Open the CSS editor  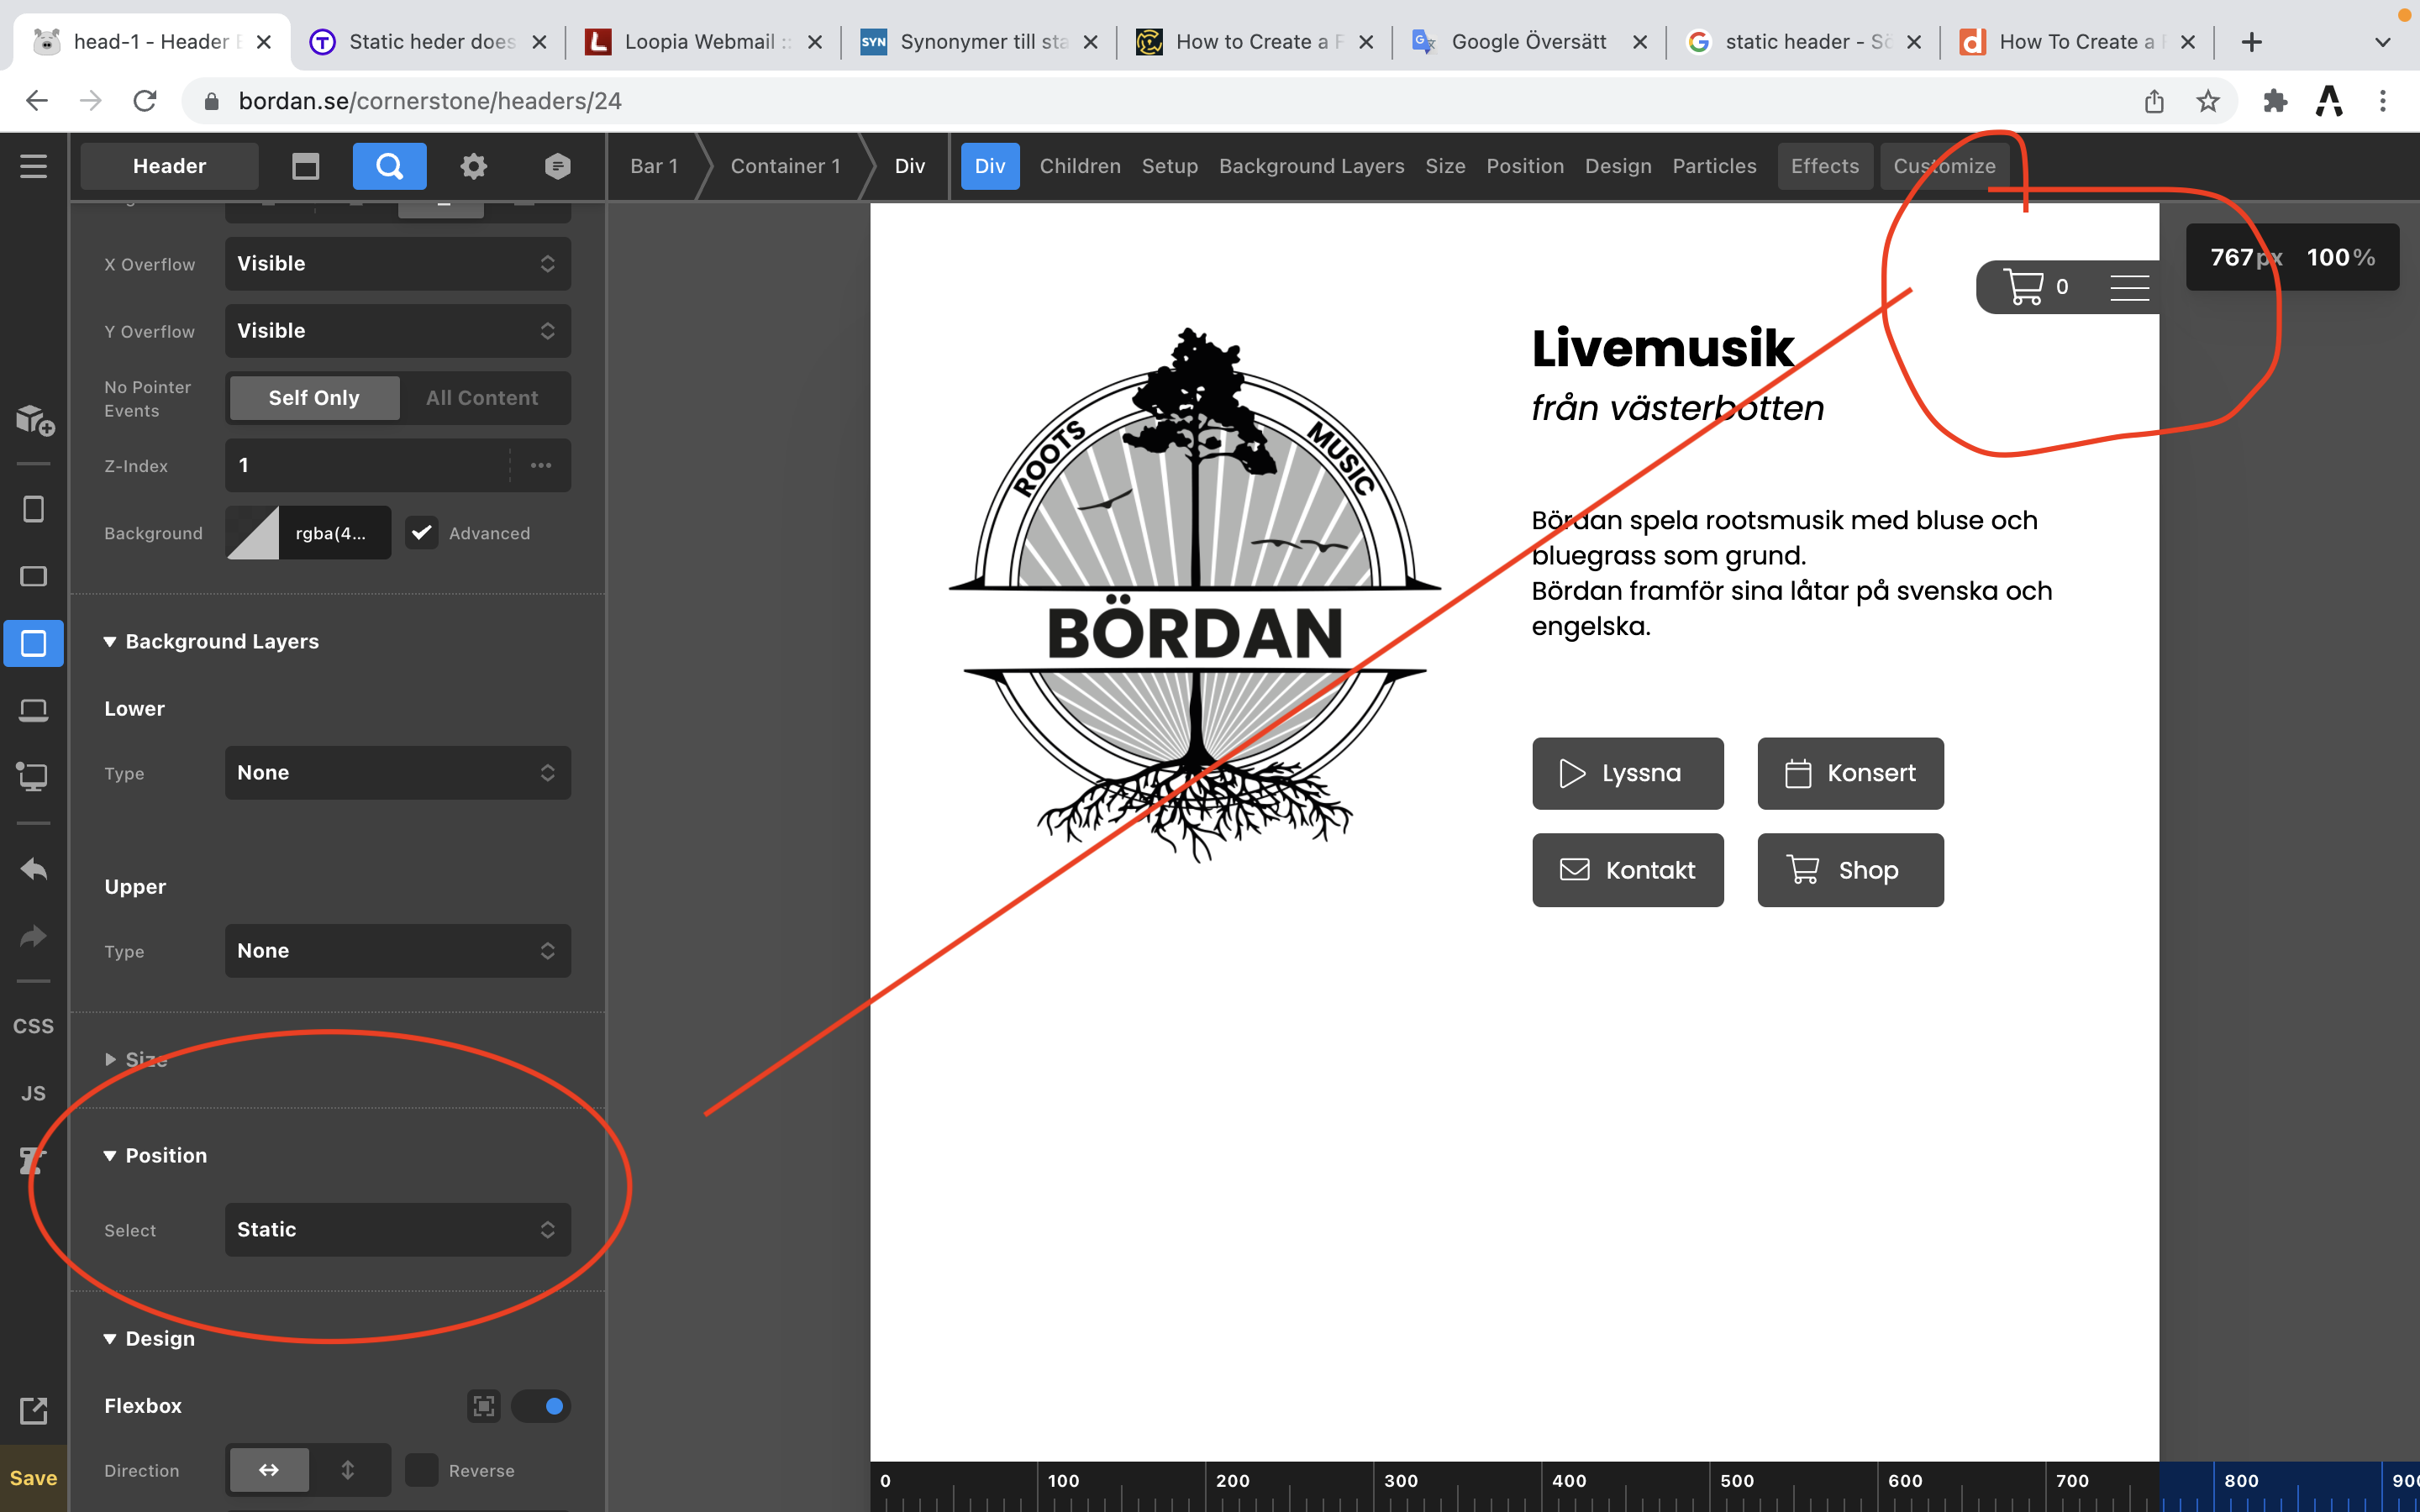[x=33, y=1026]
